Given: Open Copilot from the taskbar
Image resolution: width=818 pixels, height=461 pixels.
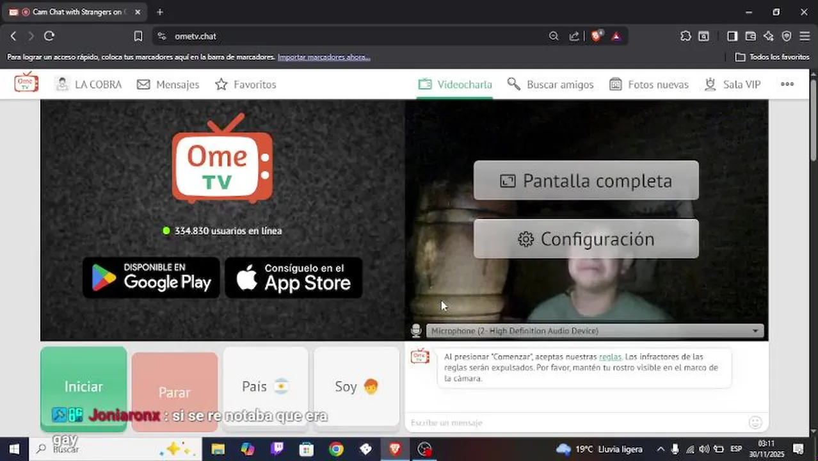Looking at the screenshot, I should [248, 449].
